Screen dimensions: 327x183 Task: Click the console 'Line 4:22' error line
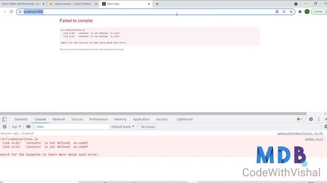coord(45,143)
